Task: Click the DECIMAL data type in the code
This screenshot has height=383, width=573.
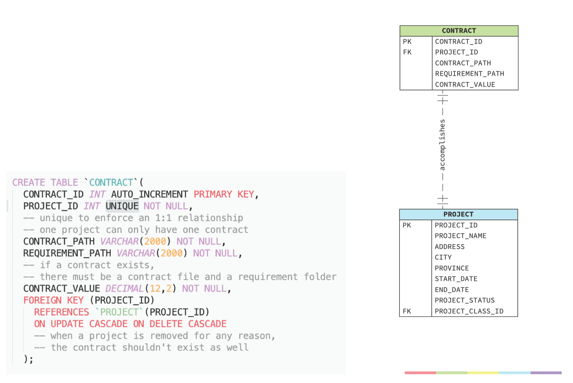Action: (124, 289)
